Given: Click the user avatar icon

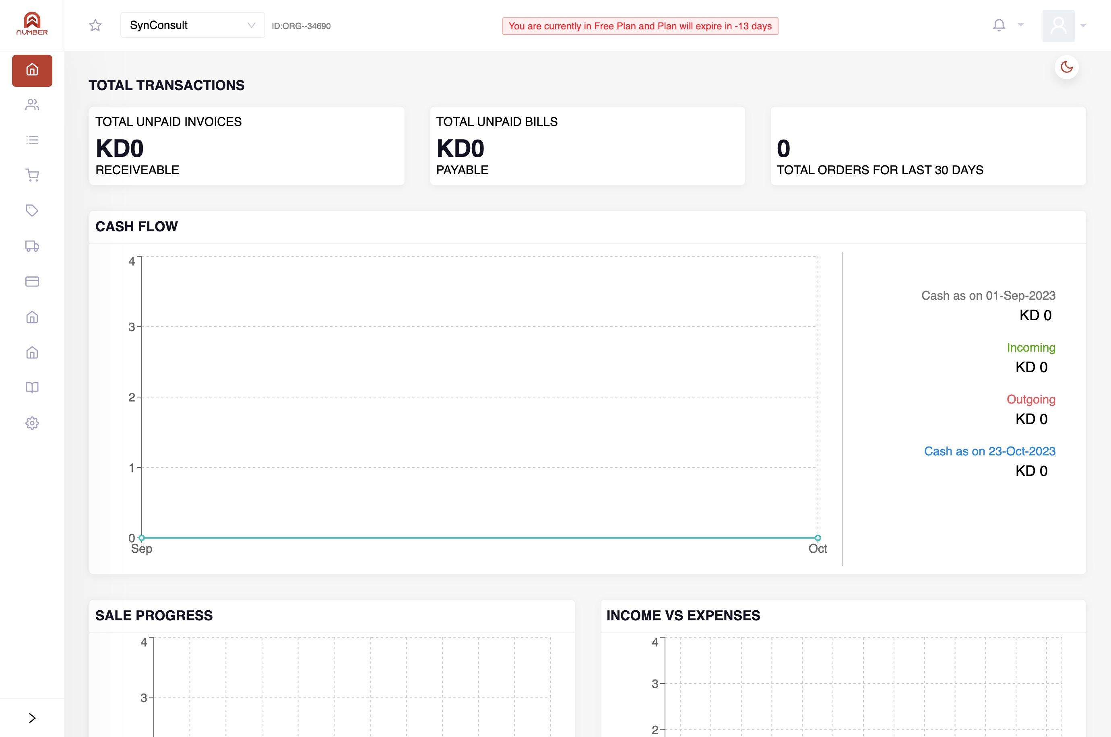Looking at the screenshot, I should click(x=1058, y=26).
